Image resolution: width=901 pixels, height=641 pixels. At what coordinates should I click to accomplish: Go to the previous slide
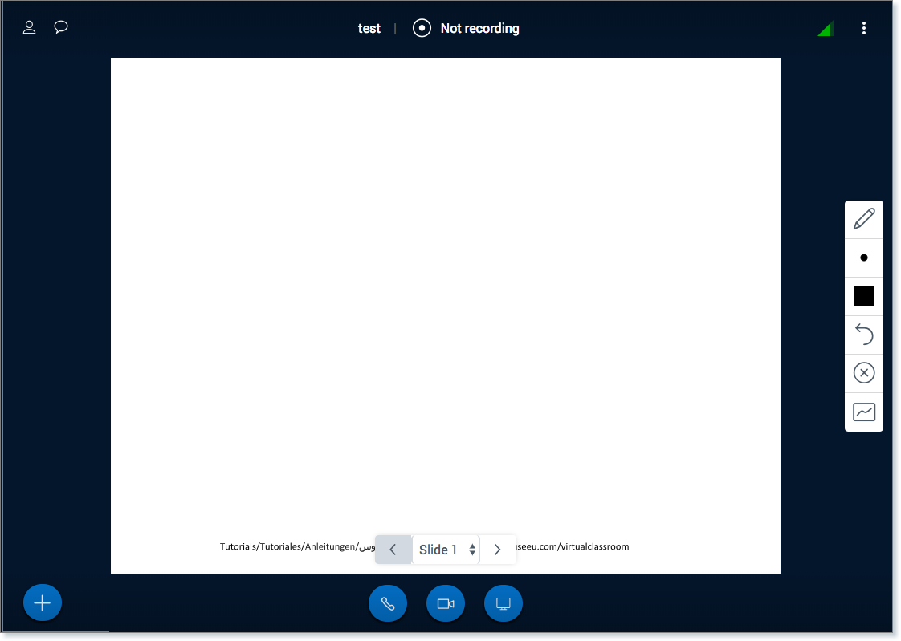[393, 549]
